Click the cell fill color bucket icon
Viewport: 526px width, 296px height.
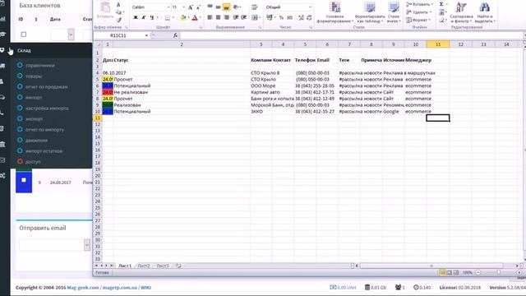pos(182,18)
